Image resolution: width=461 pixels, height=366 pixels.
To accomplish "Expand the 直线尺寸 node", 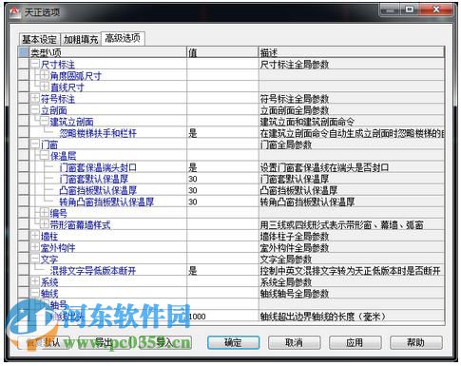I will click(x=45, y=87).
